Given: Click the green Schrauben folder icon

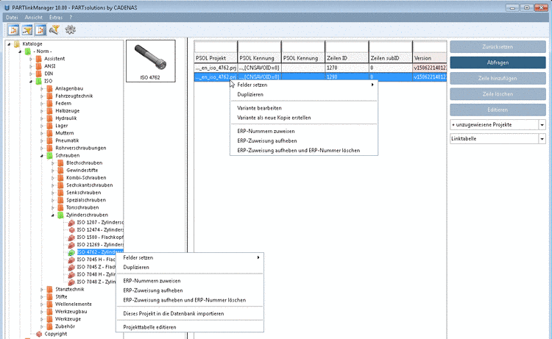Looking at the screenshot, I should click(49, 155).
